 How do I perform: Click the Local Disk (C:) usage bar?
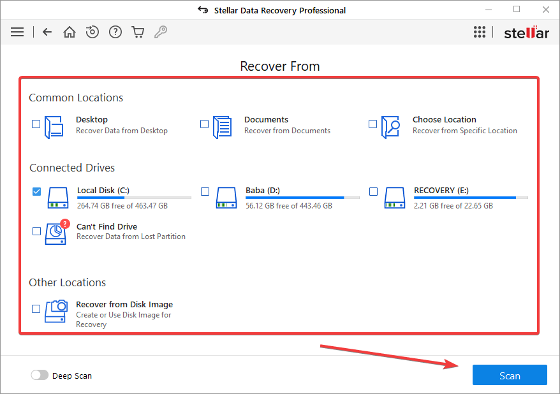click(x=134, y=198)
